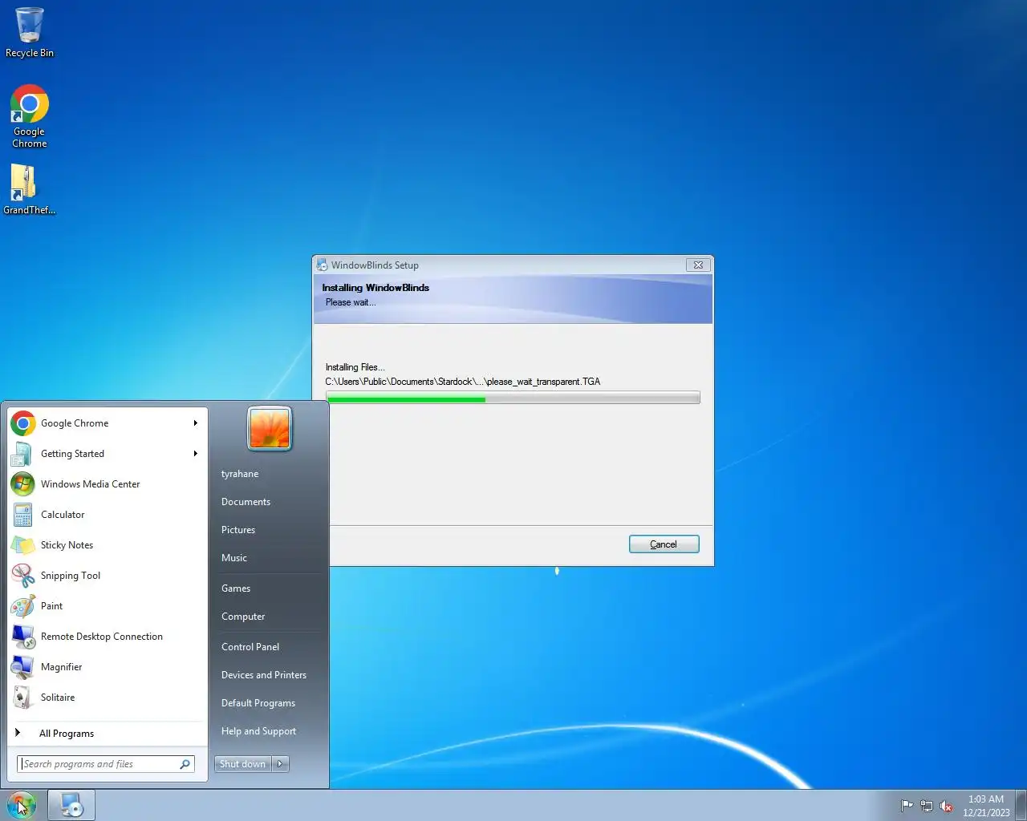Click the Paint label

point(51,606)
